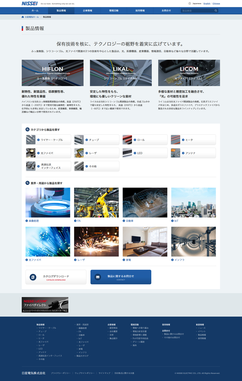Click footer link サイトマップ

click(105, 373)
